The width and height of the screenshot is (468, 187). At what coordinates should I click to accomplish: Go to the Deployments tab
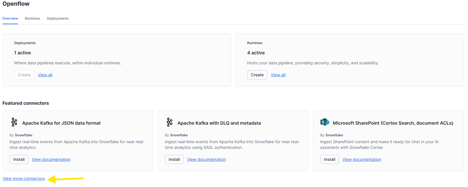tap(58, 19)
